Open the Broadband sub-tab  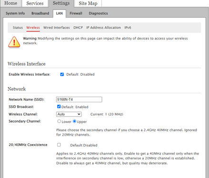click(x=40, y=13)
